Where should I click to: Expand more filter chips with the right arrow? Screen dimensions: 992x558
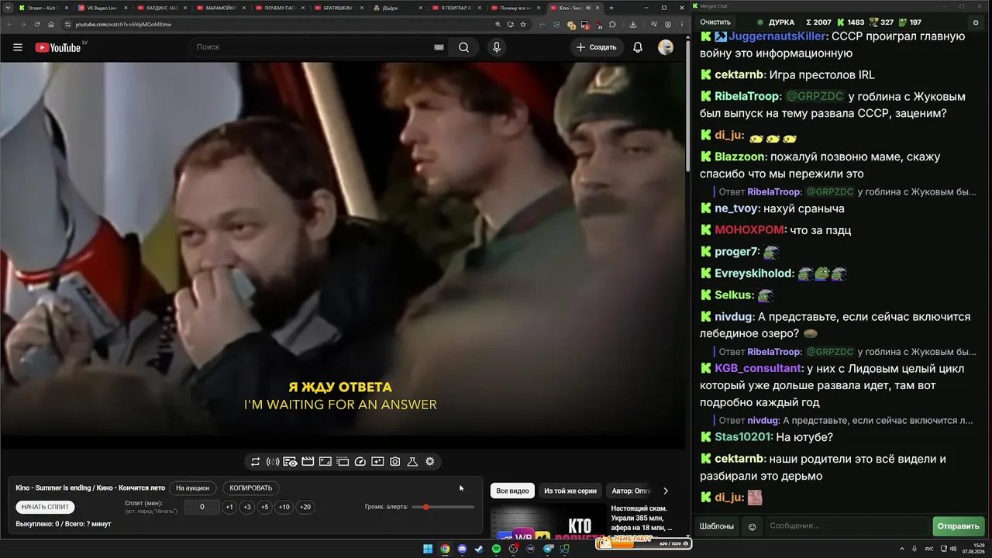(666, 491)
